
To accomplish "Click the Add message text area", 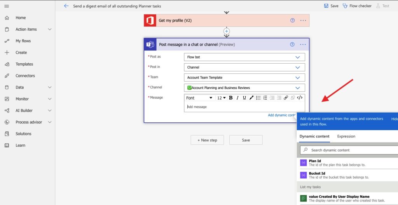I will pyautogui.click(x=244, y=107).
